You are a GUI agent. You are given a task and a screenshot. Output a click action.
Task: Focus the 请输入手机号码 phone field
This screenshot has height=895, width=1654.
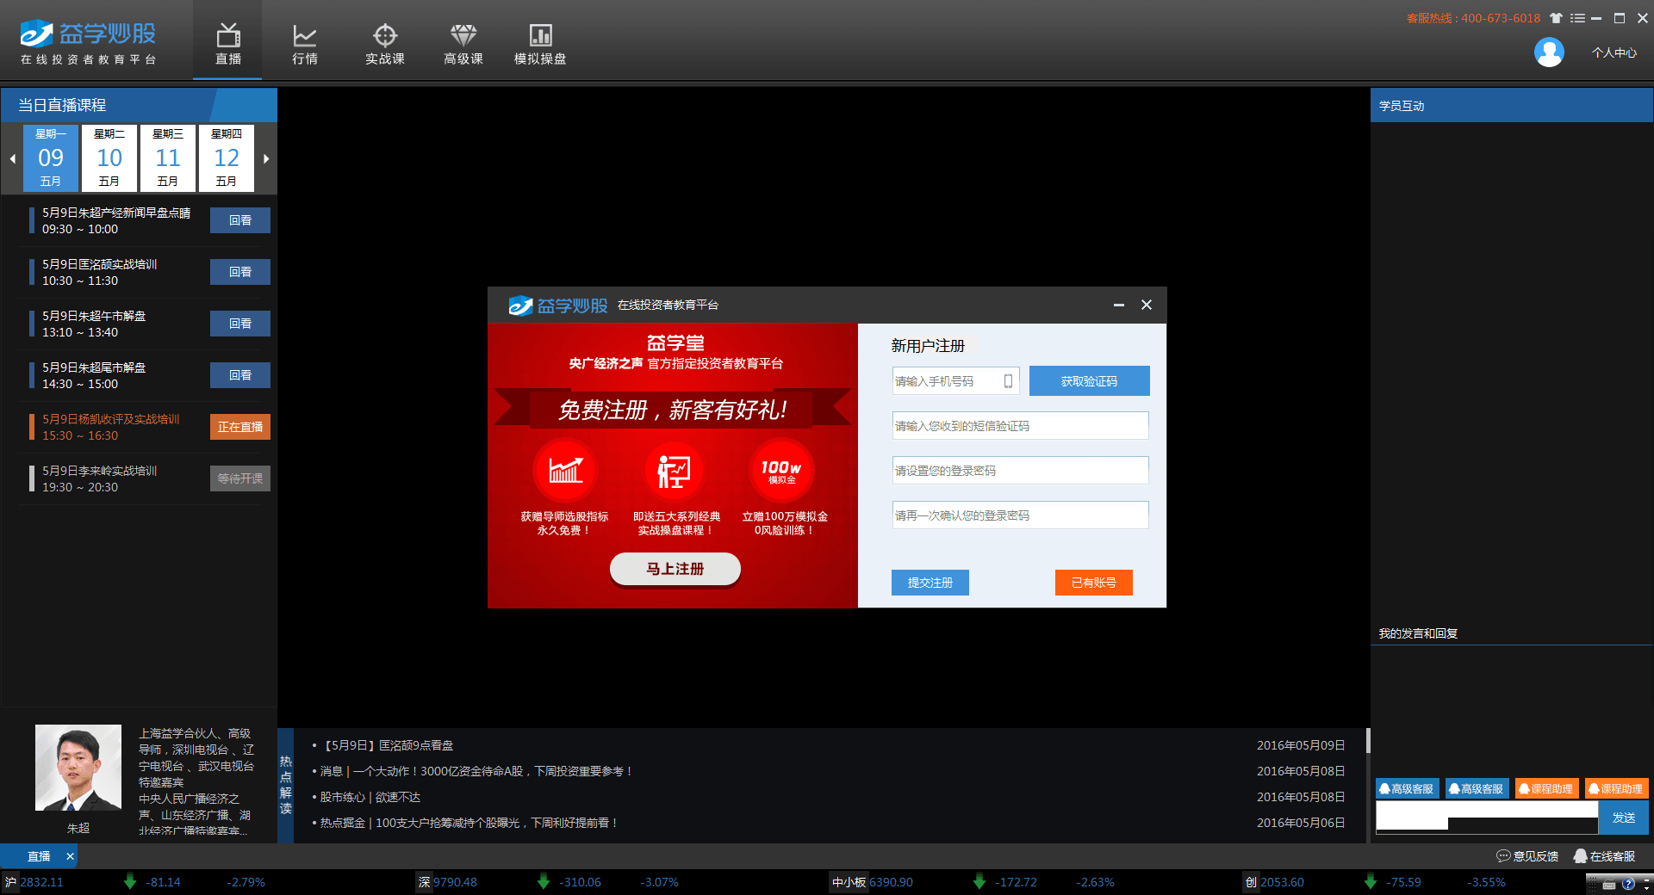click(955, 381)
